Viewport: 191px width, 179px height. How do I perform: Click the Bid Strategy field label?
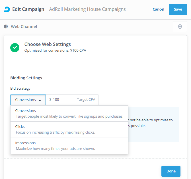20,88
